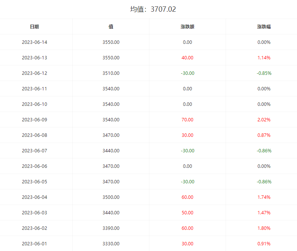Click the 涨跌额 column header
The height and width of the screenshot is (251, 297).
[x=188, y=27]
